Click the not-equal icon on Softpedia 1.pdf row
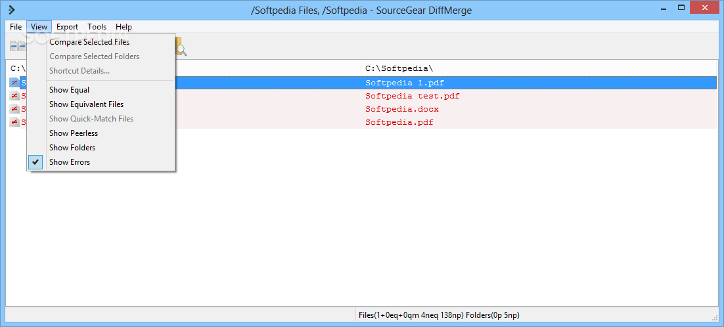The image size is (724, 327). (x=14, y=83)
